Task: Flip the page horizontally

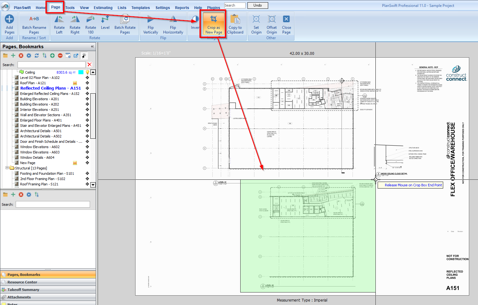Action: click(x=173, y=24)
